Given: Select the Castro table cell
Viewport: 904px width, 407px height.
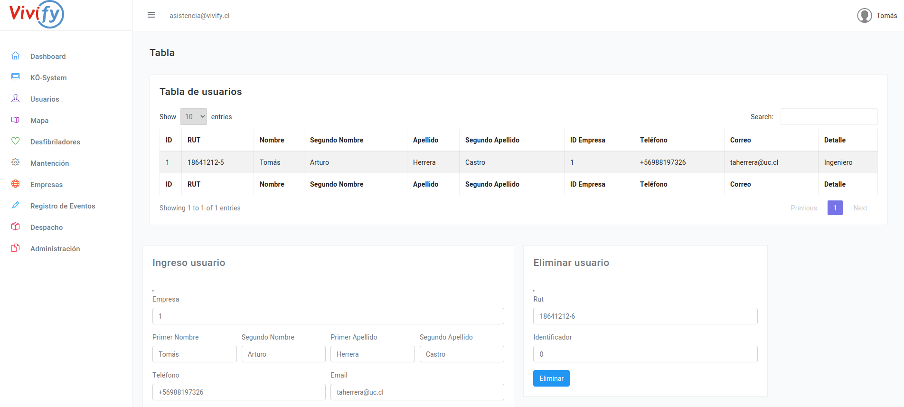Looking at the screenshot, I should [x=512, y=162].
